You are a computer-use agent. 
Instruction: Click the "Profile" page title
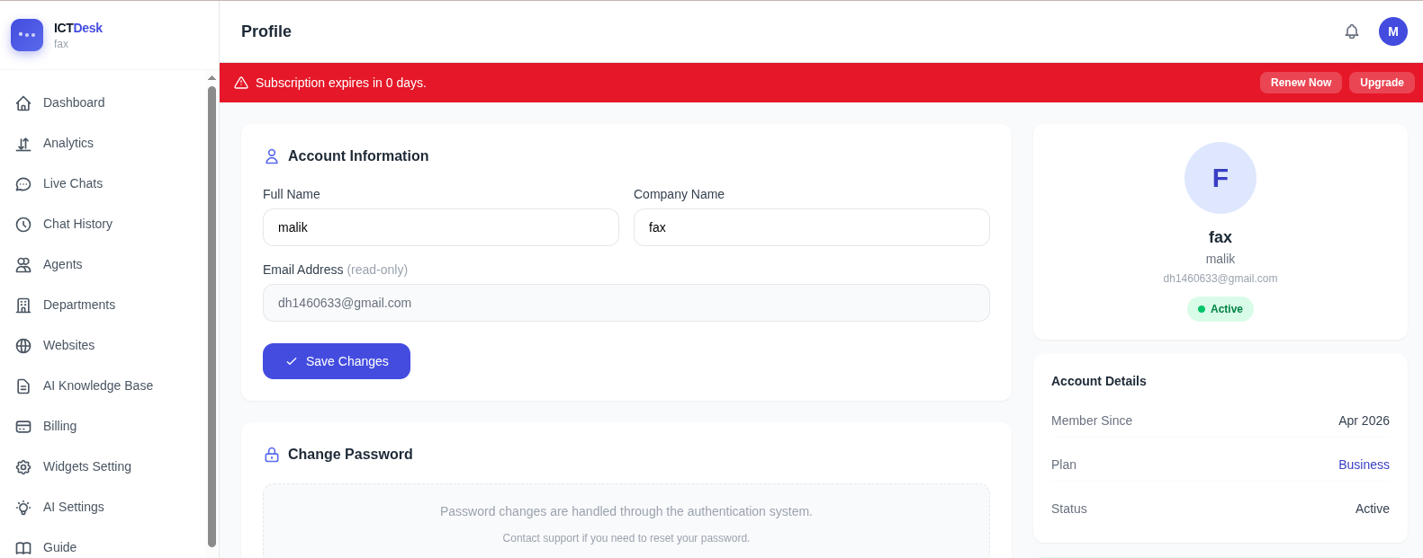click(x=266, y=31)
